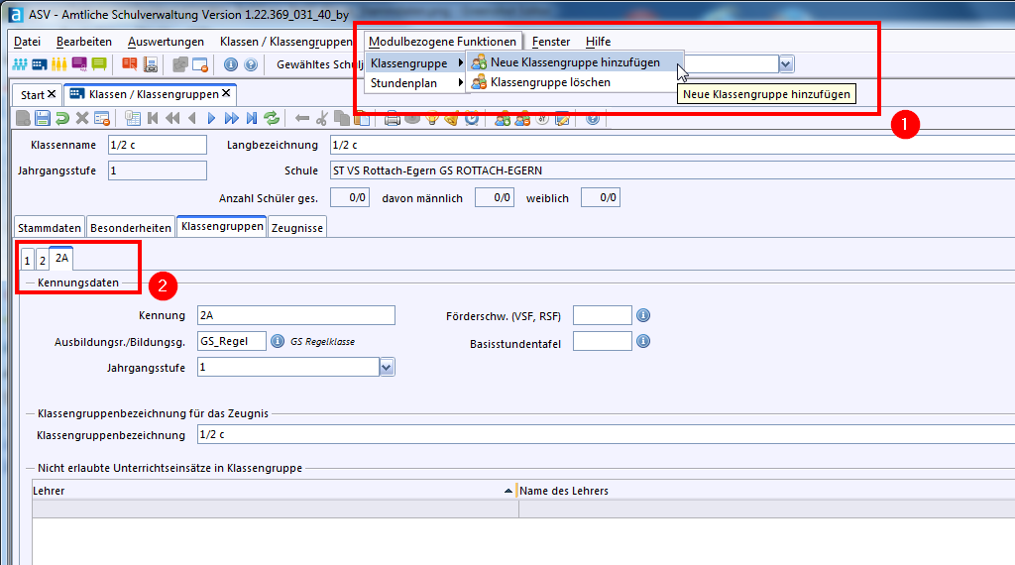
Task: Go to the next record with the blue arrow
Action: (212, 118)
